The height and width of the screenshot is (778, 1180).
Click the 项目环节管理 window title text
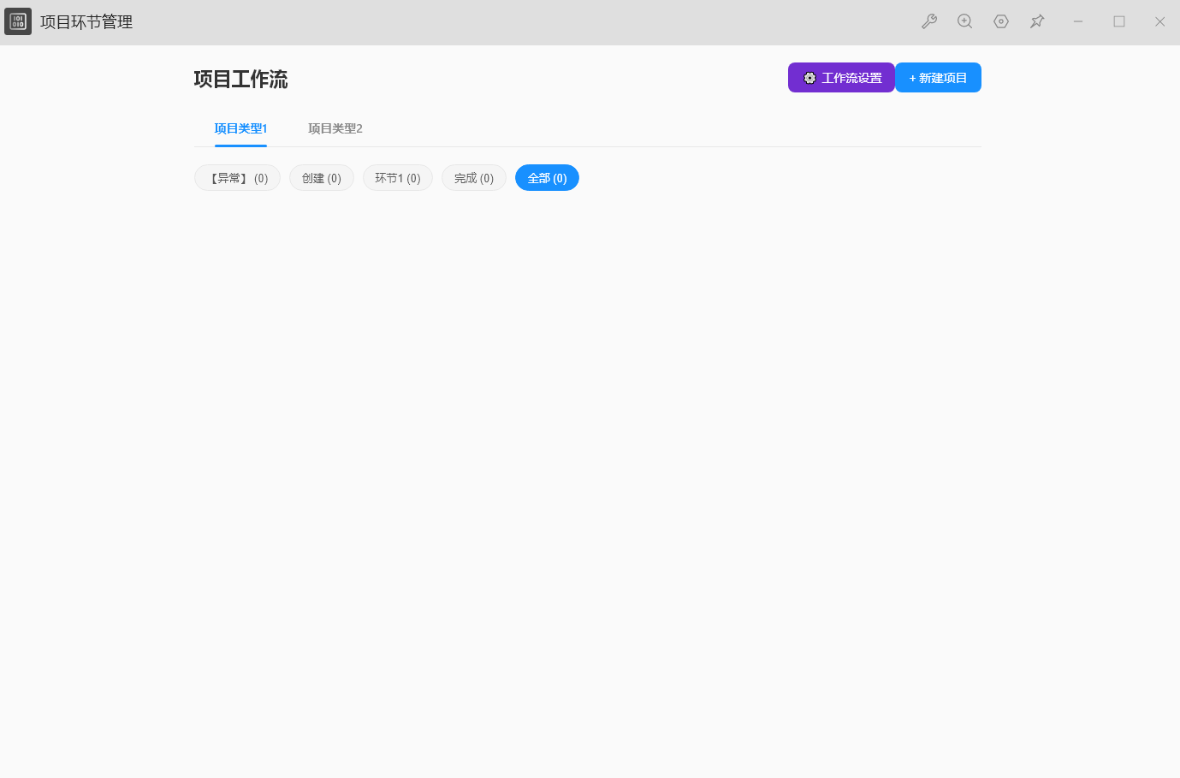(86, 22)
